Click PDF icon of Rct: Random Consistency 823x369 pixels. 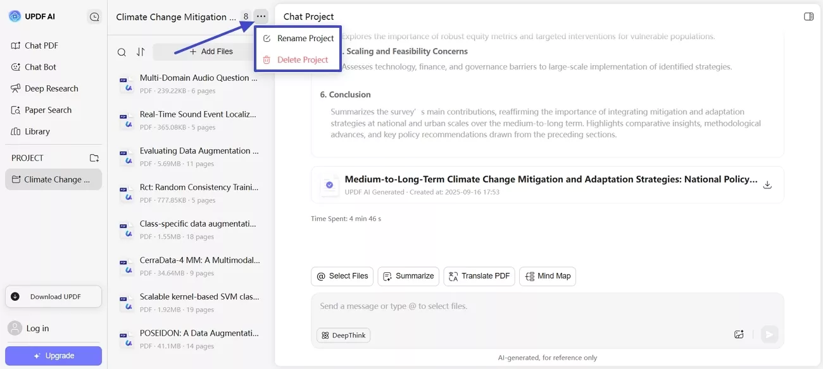pos(126,193)
